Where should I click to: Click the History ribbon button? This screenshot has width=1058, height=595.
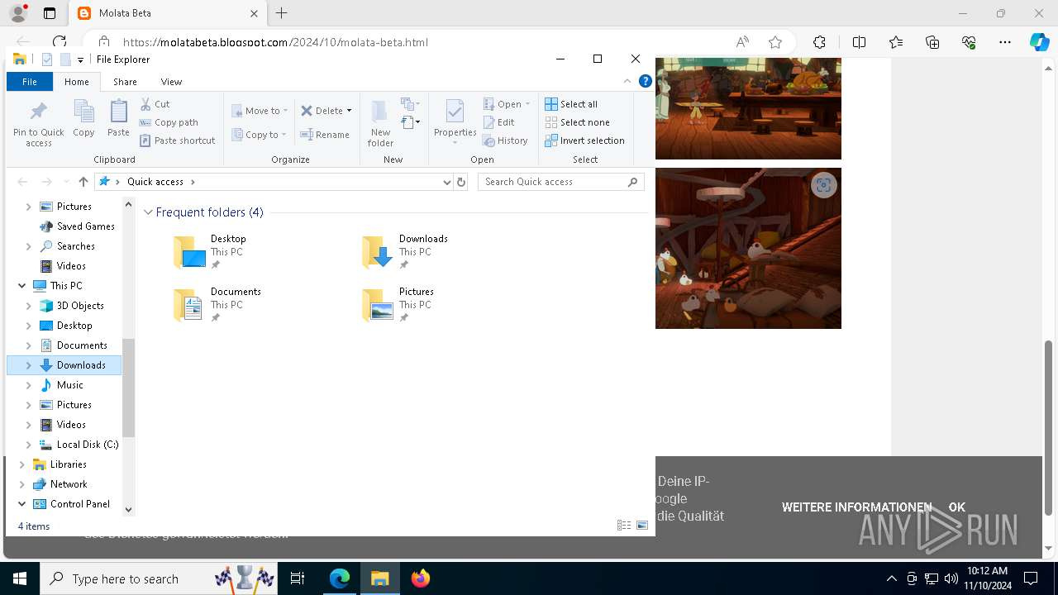pyautogui.click(x=505, y=140)
